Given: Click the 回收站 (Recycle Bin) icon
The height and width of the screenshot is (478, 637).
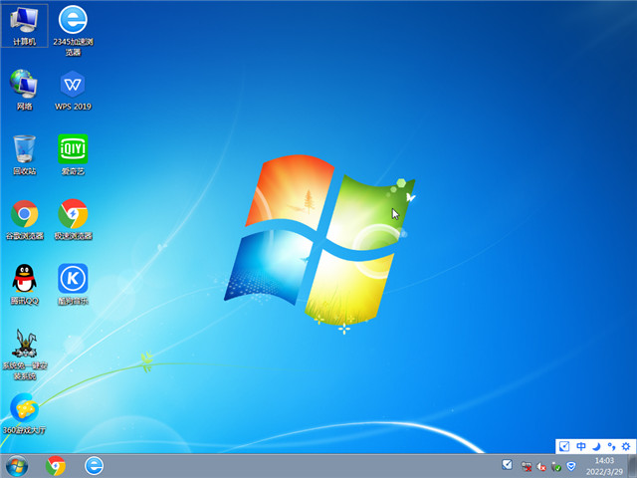Looking at the screenshot, I should (24, 149).
